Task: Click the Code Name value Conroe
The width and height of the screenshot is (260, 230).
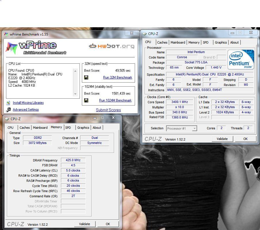Action: tap(182, 57)
